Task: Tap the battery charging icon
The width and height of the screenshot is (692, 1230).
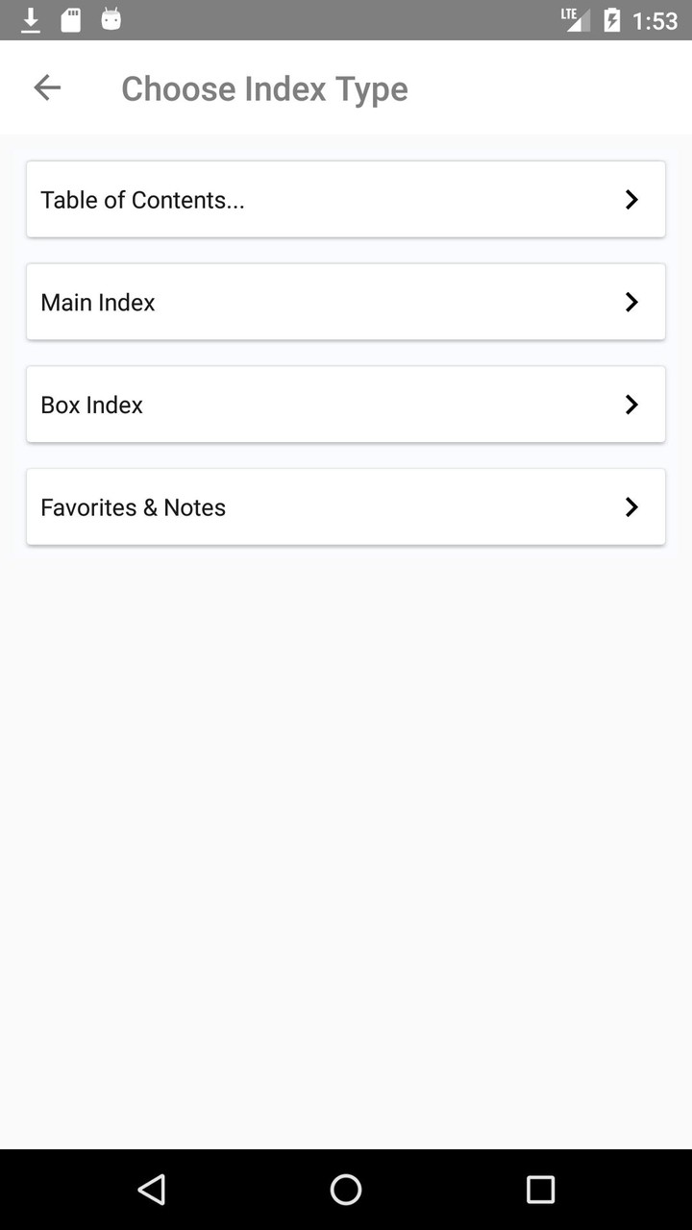Action: [612, 20]
